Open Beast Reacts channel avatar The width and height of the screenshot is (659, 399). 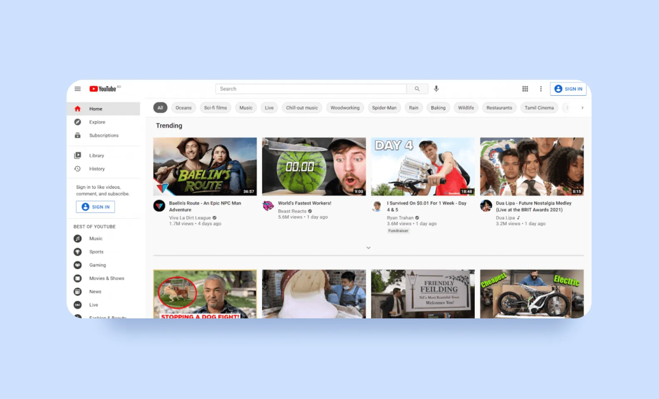[268, 206]
